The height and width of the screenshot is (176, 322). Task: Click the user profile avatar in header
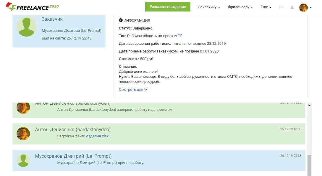click(303, 7)
